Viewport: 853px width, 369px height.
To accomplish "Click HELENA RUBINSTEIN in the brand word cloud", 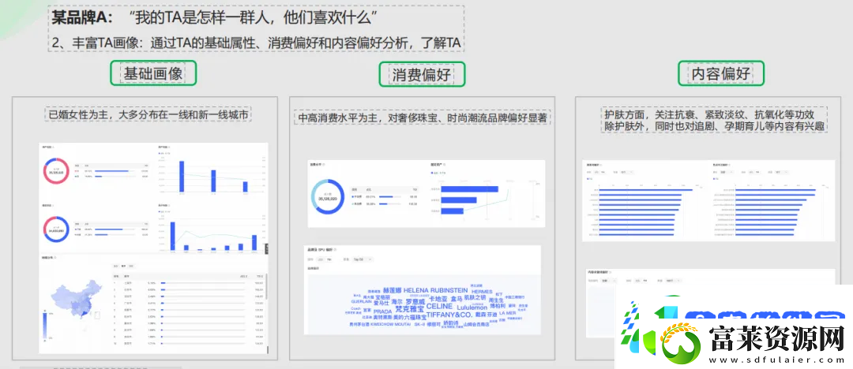I will point(436,290).
